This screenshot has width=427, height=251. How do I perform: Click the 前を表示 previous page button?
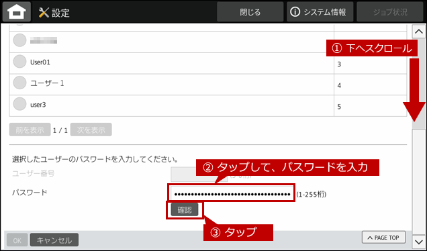(30, 130)
